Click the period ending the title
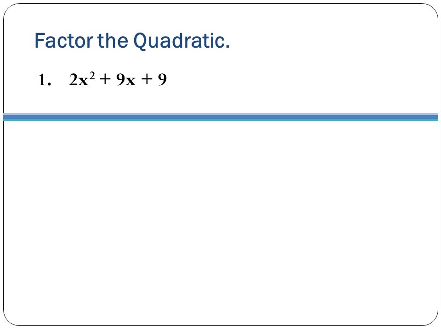The width and height of the screenshot is (441, 330). coord(227,47)
